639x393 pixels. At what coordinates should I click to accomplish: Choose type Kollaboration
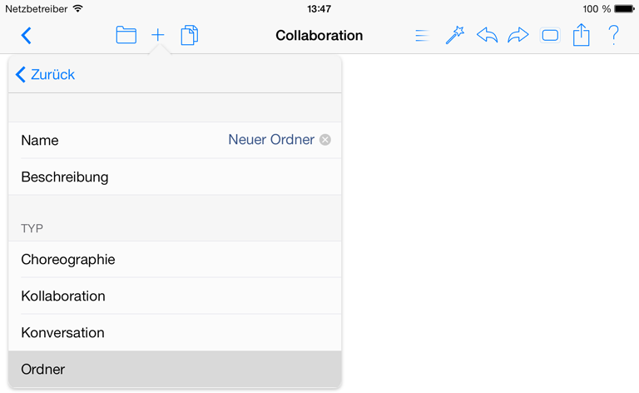175,296
